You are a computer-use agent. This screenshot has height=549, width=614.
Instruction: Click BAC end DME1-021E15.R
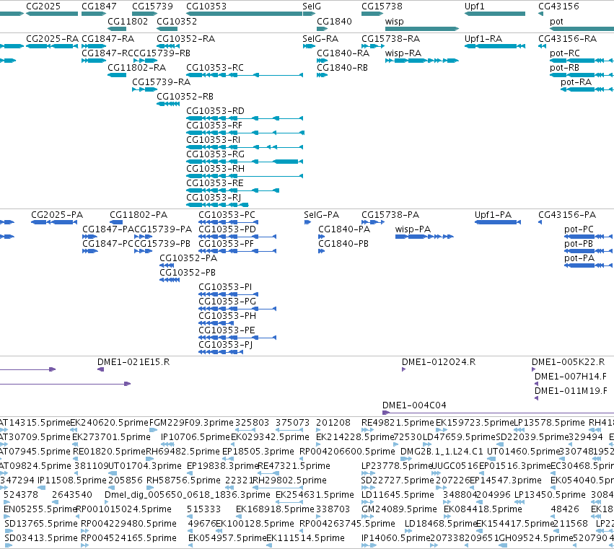click(100, 369)
